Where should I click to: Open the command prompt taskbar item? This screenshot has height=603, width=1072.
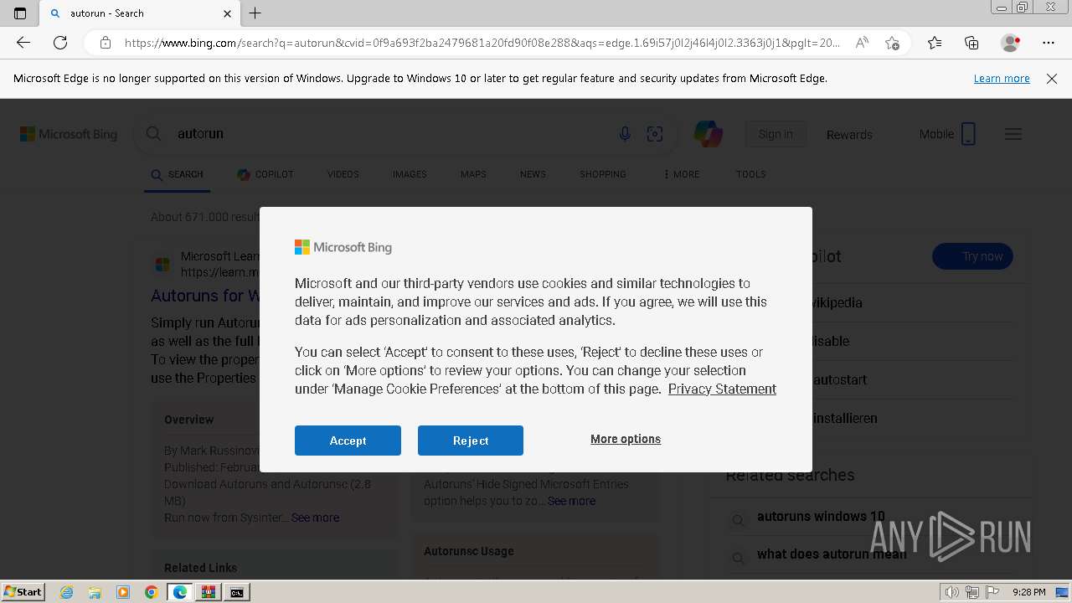[x=237, y=592]
